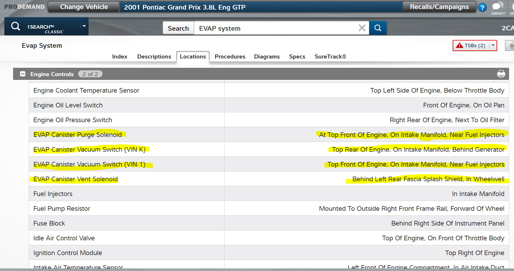514x271 pixels.
Task: Expand the TSBs dropdown arrow
Action: (x=493, y=45)
